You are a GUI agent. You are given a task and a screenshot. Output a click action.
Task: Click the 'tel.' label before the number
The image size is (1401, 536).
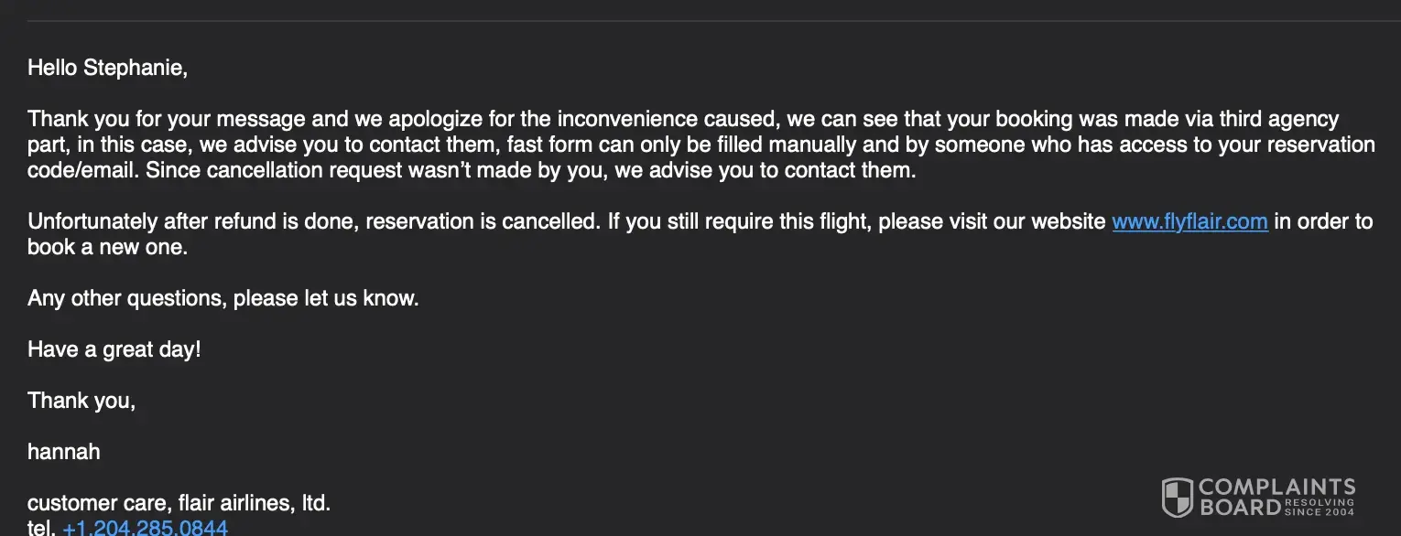tap(42, 527)
